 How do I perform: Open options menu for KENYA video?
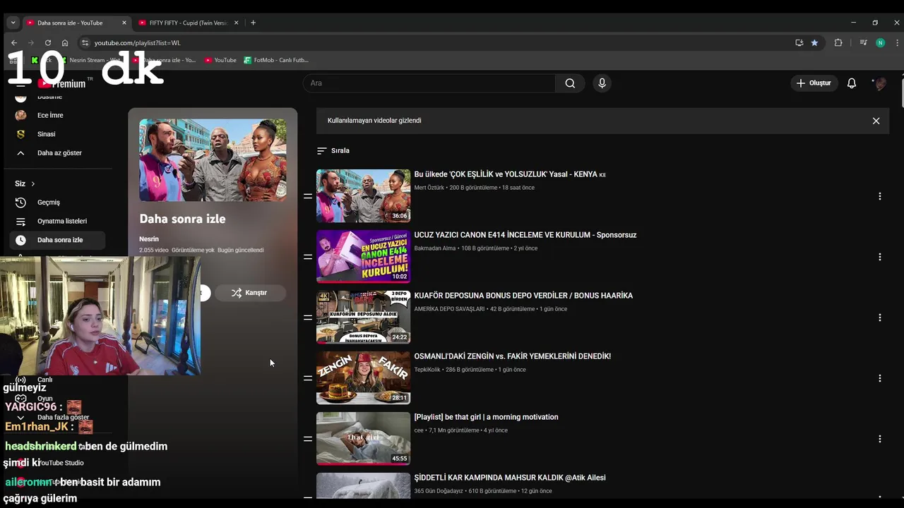pos(879,196)
